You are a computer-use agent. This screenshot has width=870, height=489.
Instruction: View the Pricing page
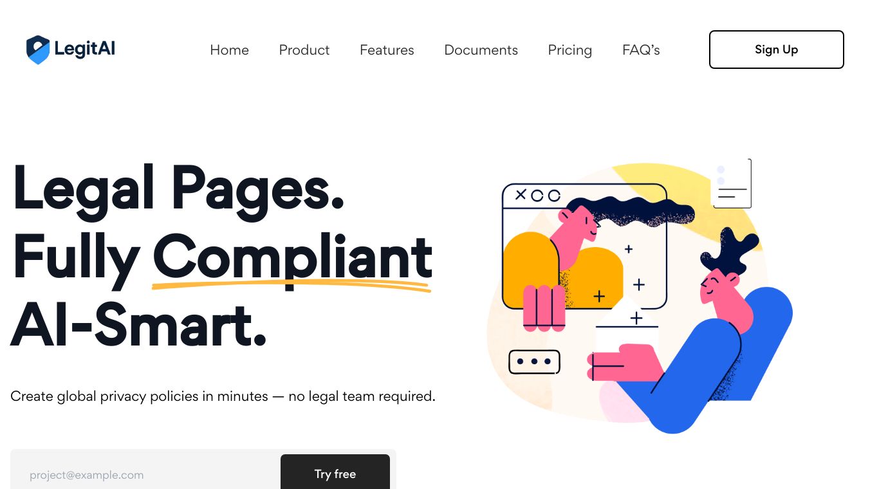coord(569,50)
